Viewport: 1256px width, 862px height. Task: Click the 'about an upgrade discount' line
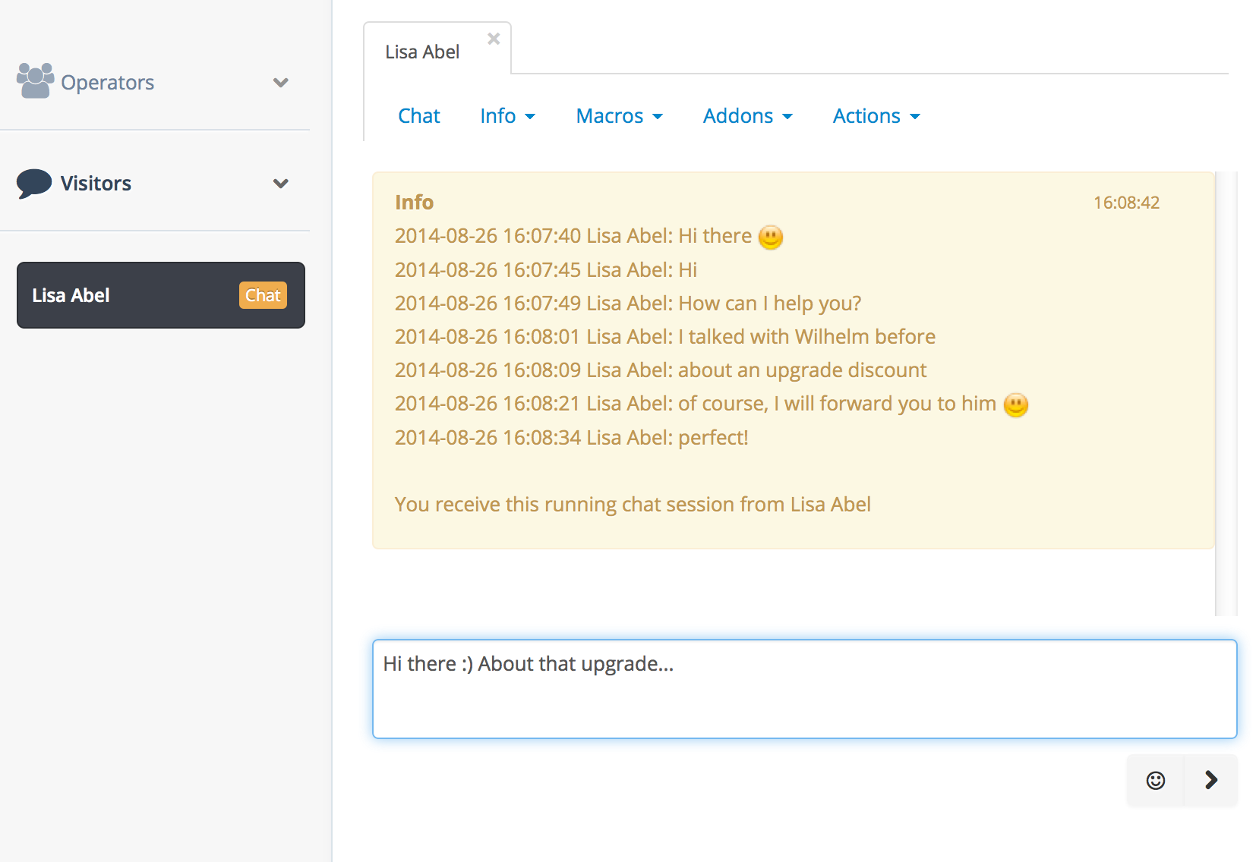coord(661,370)
